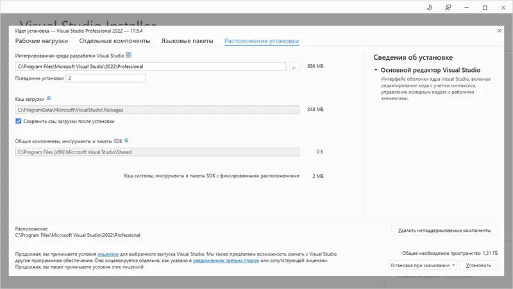The height and width of the screenshot is (289, 513).
Task: Open the Языковые пакеты tab
Action: coord(187,41)
